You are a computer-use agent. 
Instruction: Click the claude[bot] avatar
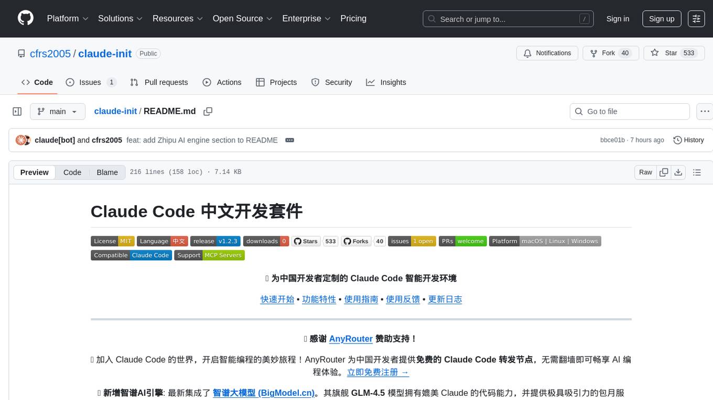(20, 140)
